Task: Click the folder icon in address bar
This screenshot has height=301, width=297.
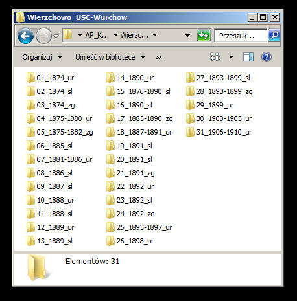Action: pyautogui.click(x=68, y=35)
